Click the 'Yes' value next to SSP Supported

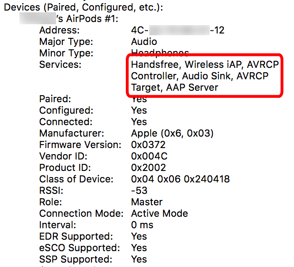(x=139, y=259)
